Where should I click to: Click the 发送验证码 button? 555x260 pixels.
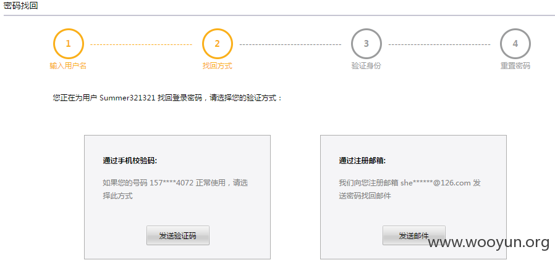click(177, 235)
